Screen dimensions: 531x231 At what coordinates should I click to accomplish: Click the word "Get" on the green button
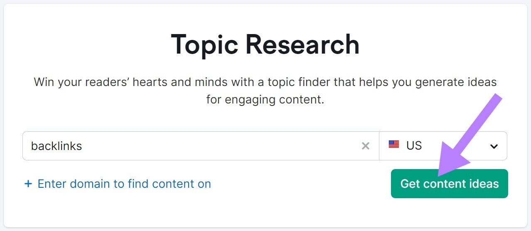tap(410, 184)
